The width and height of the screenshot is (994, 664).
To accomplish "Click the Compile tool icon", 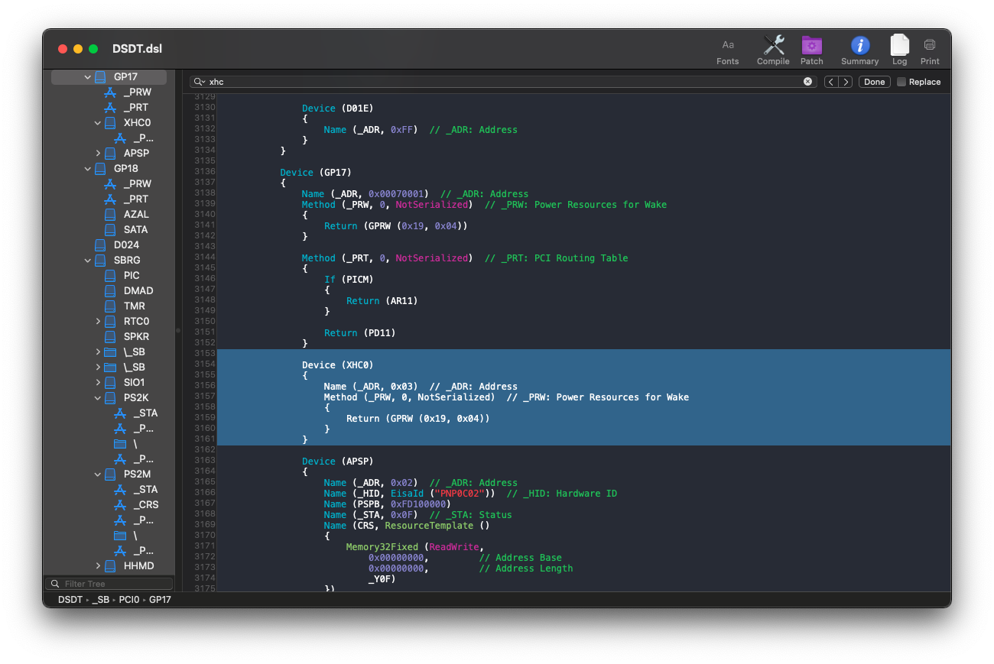I will [773, 50].
